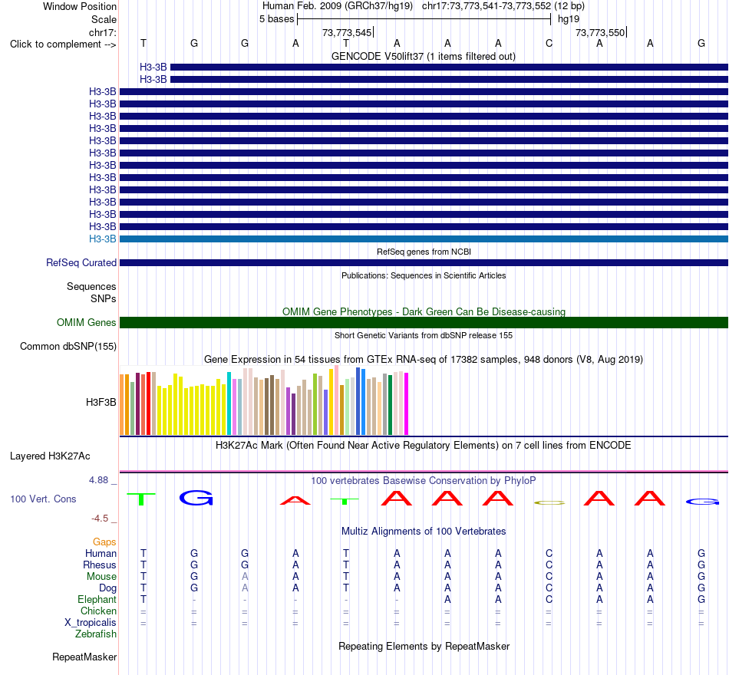
Task: Open 'Multiz Alignments of 100 Vertebrates' title
Action: pyautogui.click(x=424, y=532)
